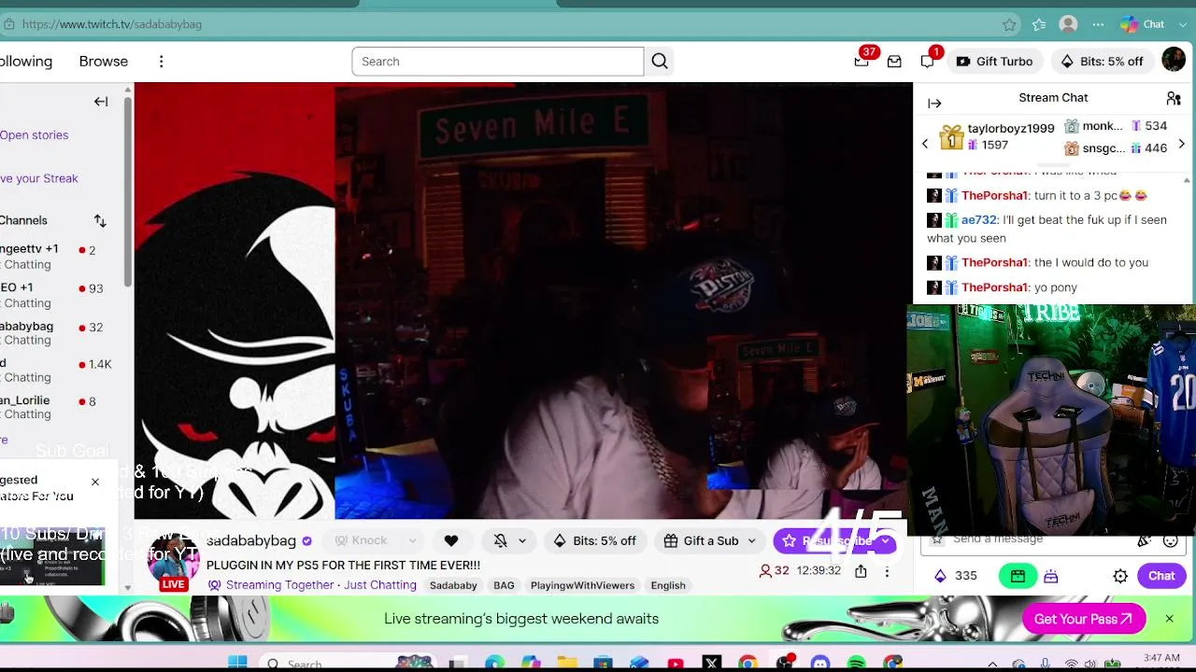This screenshot has width=1196, height=672.
Task: Click the Knock button
Action: [362, 541]
